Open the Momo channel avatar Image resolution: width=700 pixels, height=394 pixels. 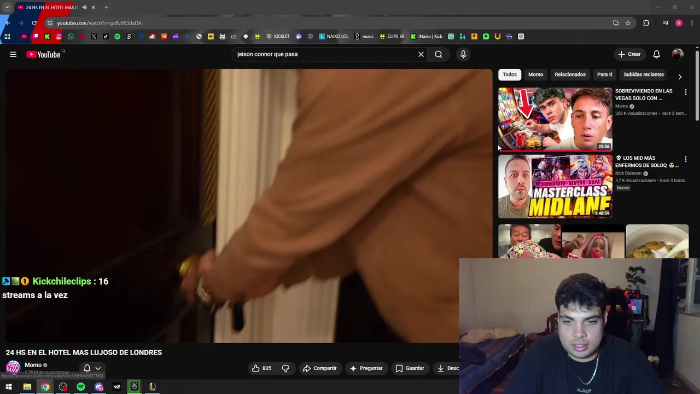pyautogui.click(x=13, y=368)
